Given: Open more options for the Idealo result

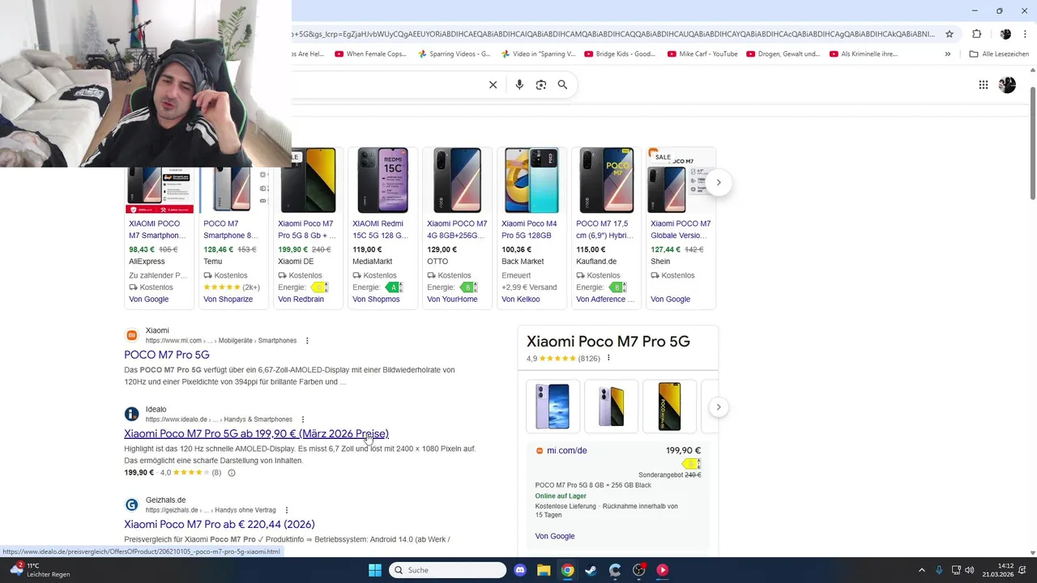Looking at the screenshot, I should [303, 419].
